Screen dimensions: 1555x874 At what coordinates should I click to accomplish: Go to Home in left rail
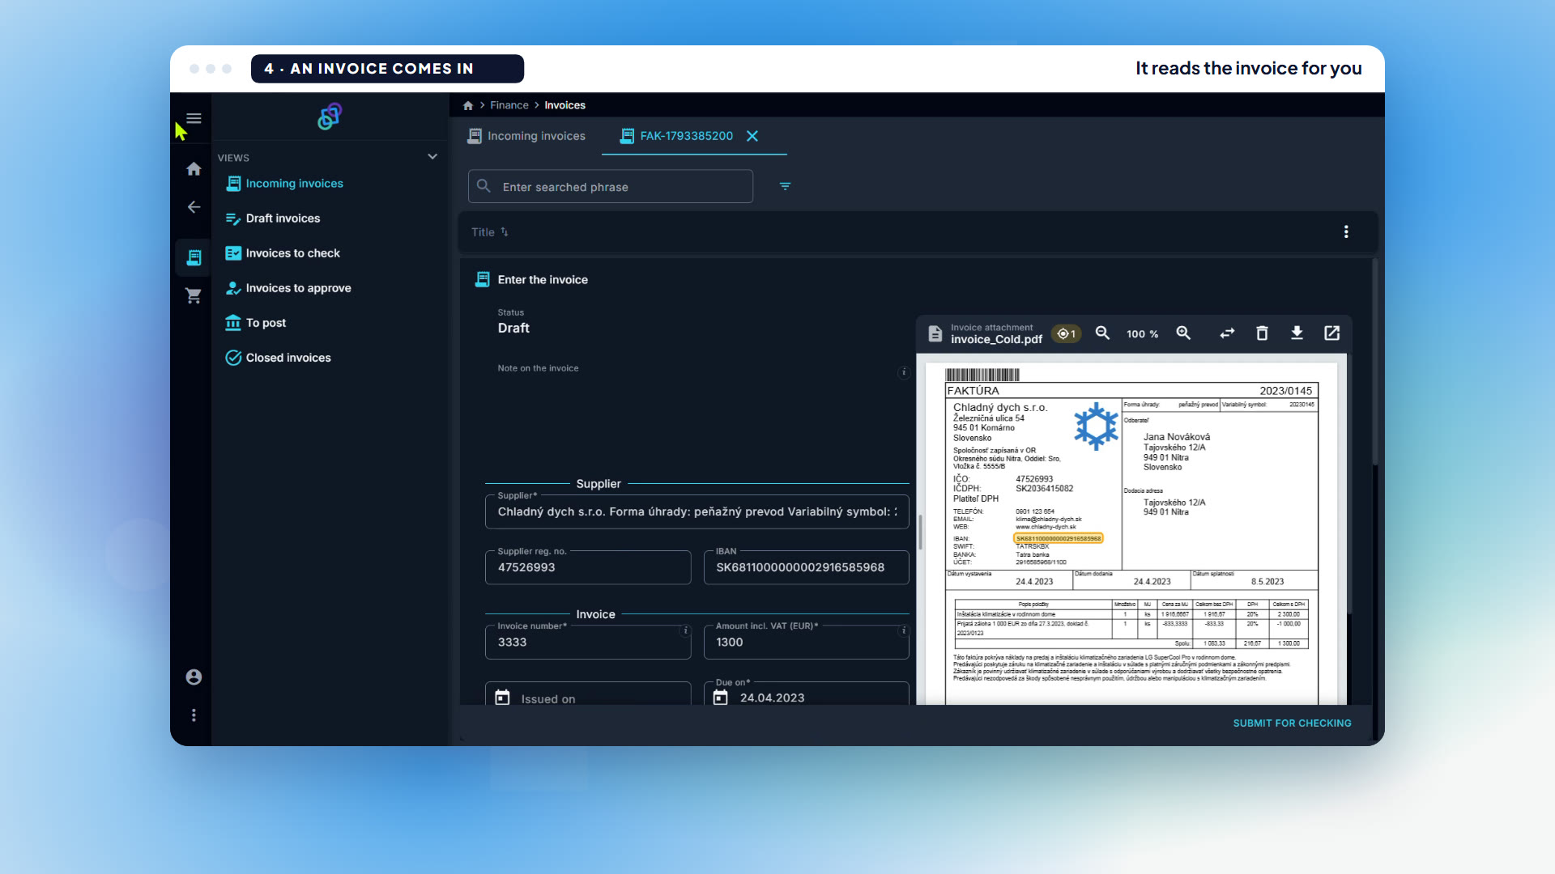194,168
